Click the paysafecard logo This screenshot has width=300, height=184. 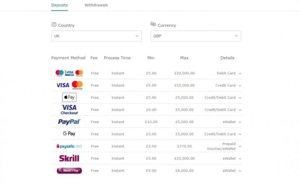click(x=69, y=146)
